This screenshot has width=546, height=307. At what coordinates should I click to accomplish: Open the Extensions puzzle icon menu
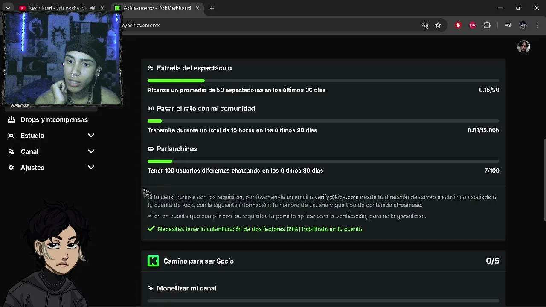[487, 26]
